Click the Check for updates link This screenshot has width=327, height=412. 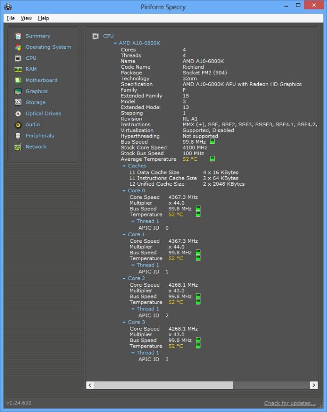pos(290,403)
